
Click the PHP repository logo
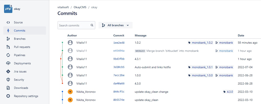(8, 9)
